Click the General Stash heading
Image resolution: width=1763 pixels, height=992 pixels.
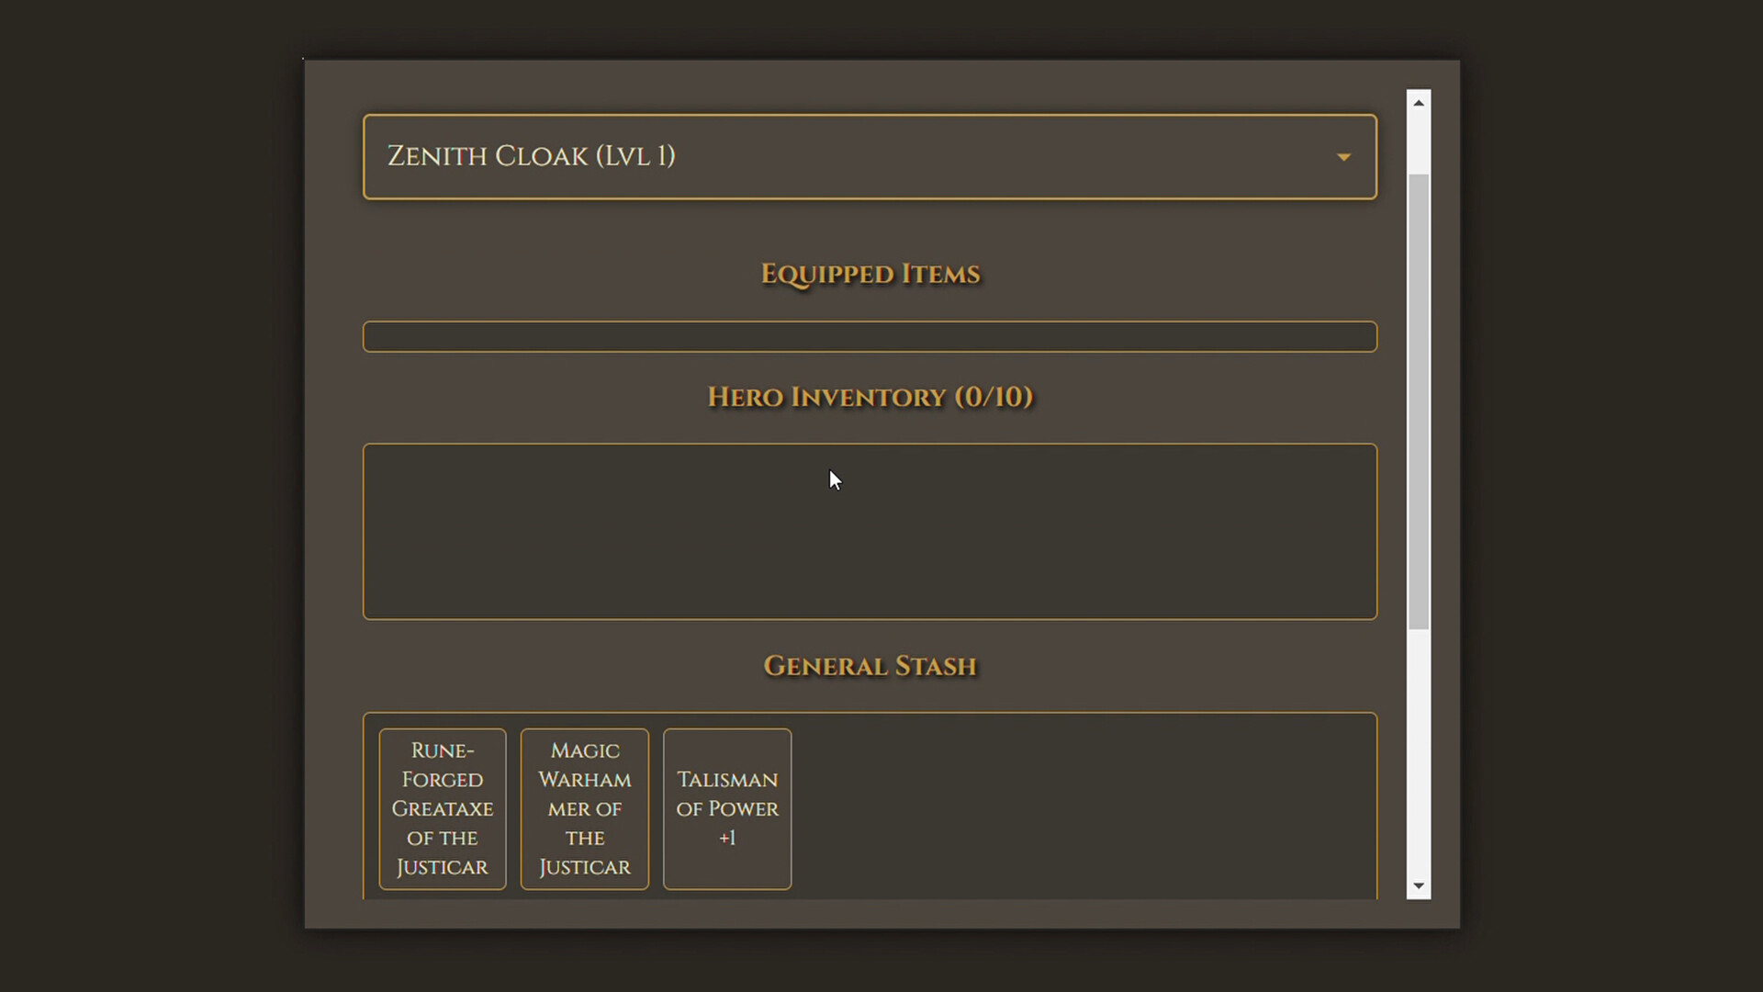coord(870,666)
